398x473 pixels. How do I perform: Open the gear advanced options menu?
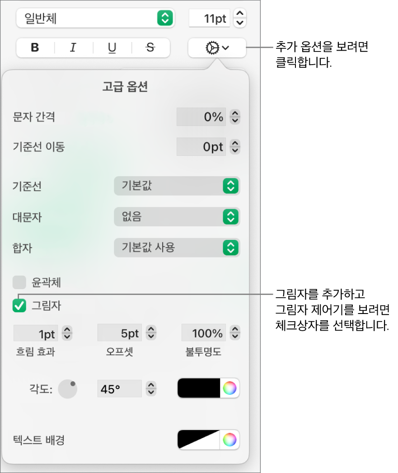point(217,48)
